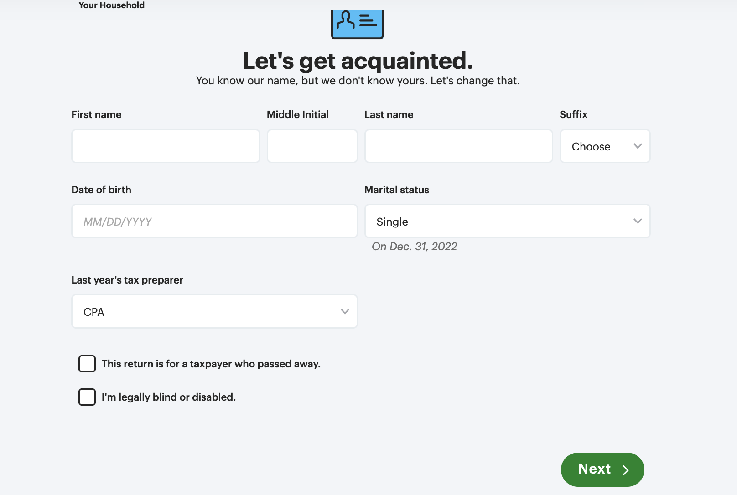Select the Last name input box
The height and width of the screenshot is (495, 737).
click(x=458, y=146)
